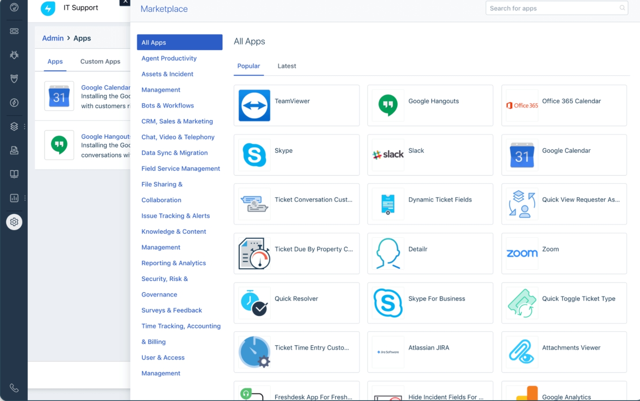Screen dimensions: 640x401
Task: Open the Quick Toggle Ticket Type card
Action: (x=564, y=303)
